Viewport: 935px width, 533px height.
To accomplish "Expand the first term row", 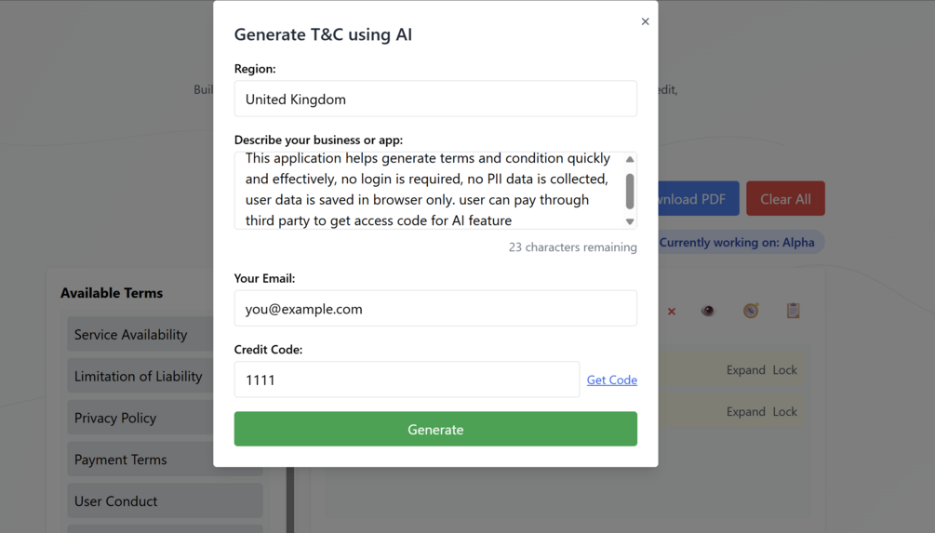I will coord(745,370).
